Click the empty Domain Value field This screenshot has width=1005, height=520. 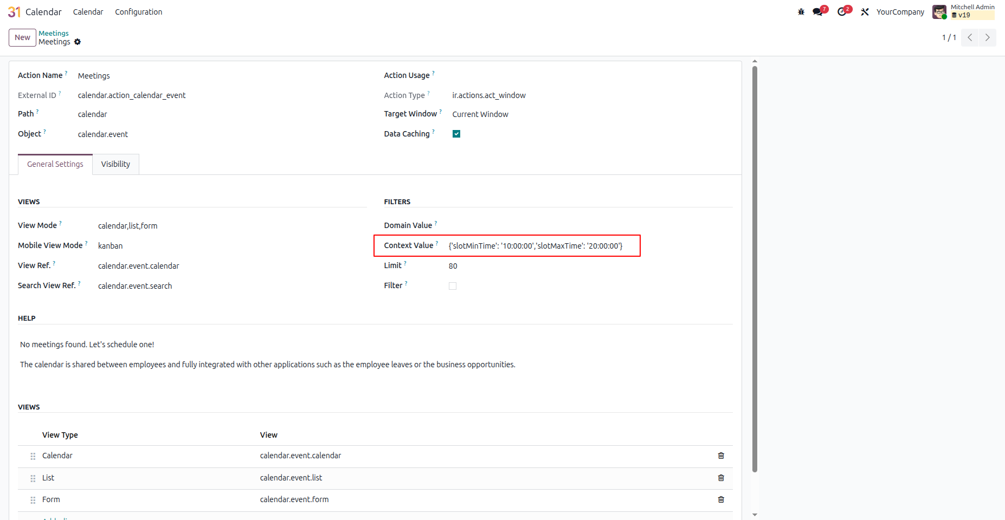tap(591, 226)
